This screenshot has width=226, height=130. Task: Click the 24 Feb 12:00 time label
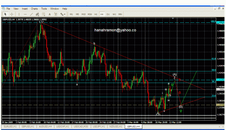pos(105,122)
